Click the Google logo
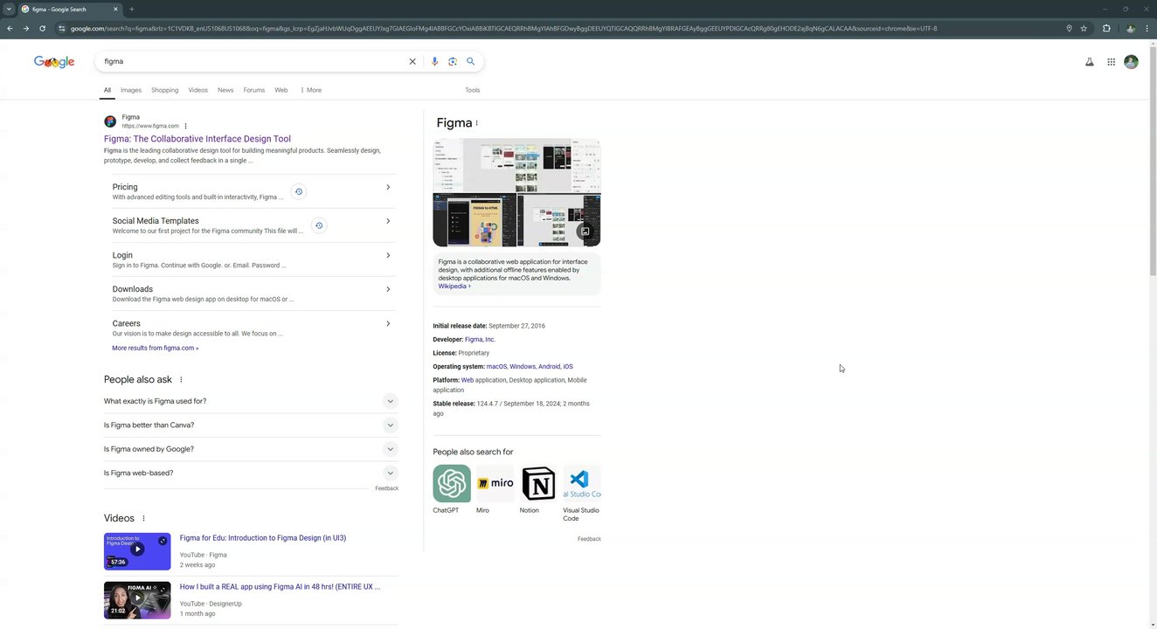This screenshot has height=629, width=1157. (54, 61)
